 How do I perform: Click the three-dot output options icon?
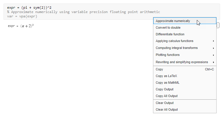click(218, 25)
